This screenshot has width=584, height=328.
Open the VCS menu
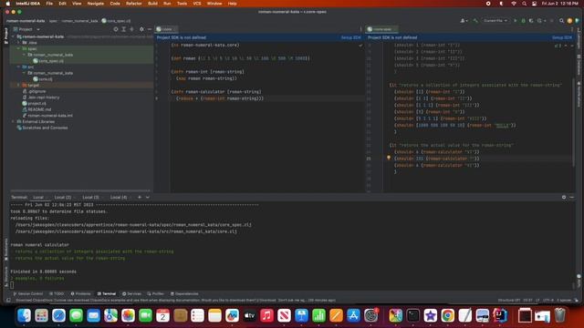197,4
